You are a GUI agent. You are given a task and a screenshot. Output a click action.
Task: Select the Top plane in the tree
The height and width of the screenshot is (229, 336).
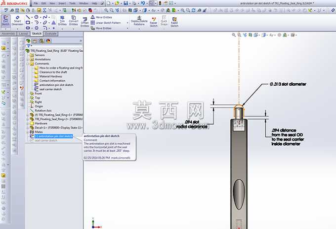[37, 98]
